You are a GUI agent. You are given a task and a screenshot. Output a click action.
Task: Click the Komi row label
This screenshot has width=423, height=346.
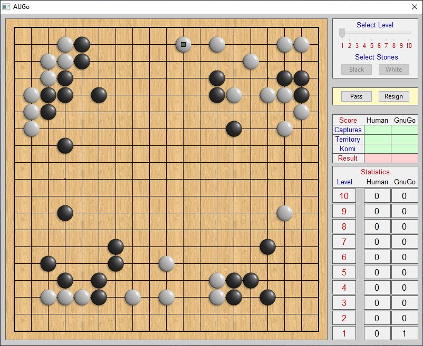pyautogui.click(x=348, y=149)
